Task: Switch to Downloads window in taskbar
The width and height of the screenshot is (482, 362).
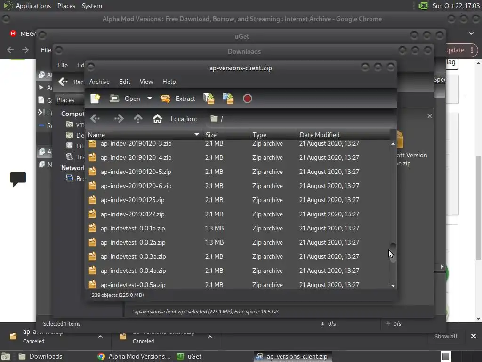Action: (40, 356)
